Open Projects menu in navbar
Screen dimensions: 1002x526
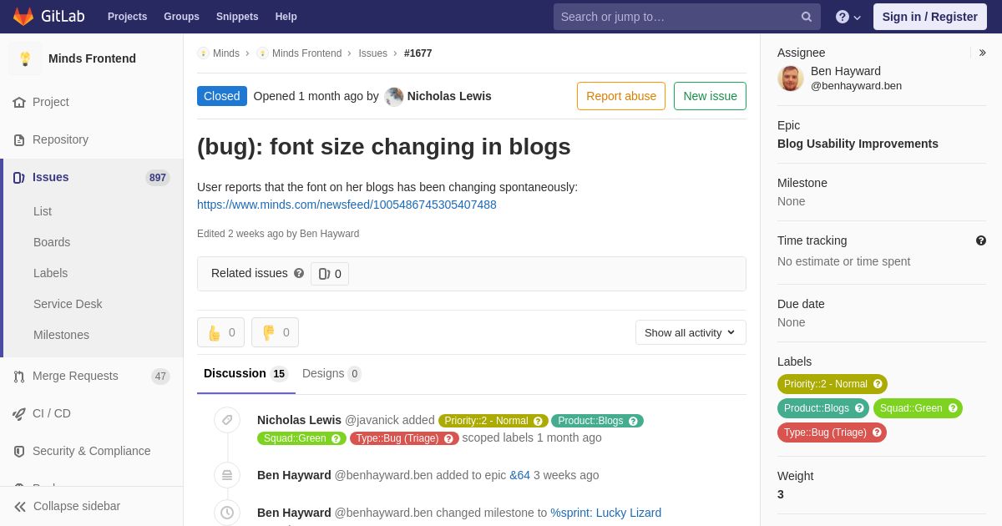127,17
